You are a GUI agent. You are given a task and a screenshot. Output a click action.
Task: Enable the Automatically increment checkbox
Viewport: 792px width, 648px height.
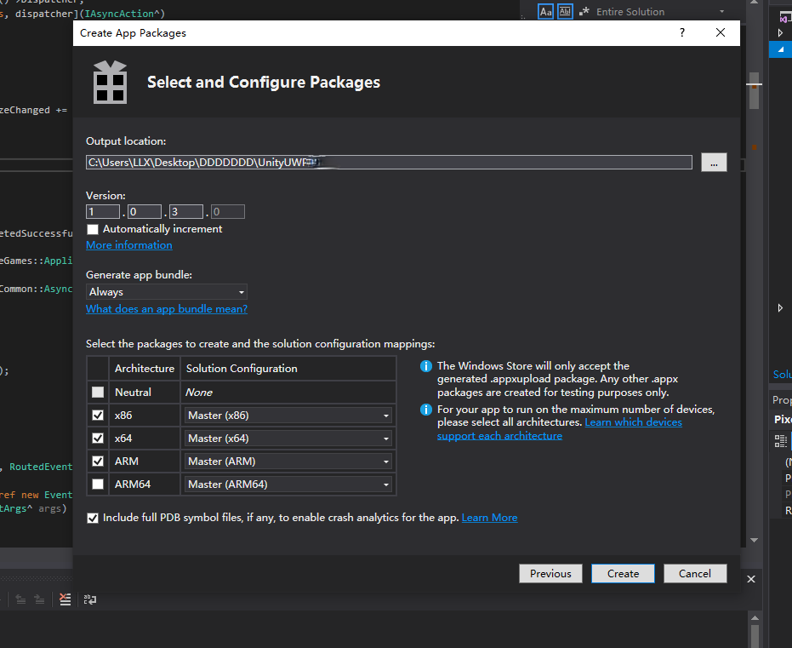coord(93,229)
